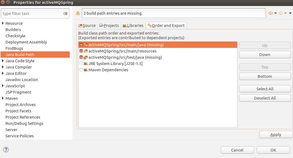
Task: Select the Order and Export tab
Action: point(166,26)
